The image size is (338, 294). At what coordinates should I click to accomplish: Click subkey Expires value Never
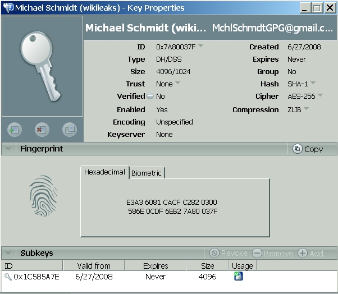(x=156, y=277)
